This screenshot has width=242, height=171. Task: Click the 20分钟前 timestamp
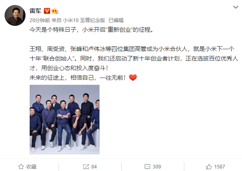[x=40, y=20]
